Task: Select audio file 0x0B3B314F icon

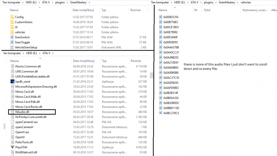Action: click(160, 93)
